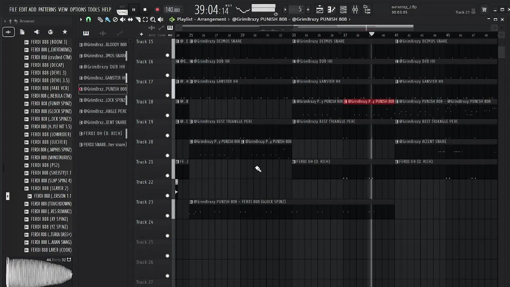Viewport: 510px width, 287px height.
Task: Adjust the tempo field 140.000
Action: [173, 10]
